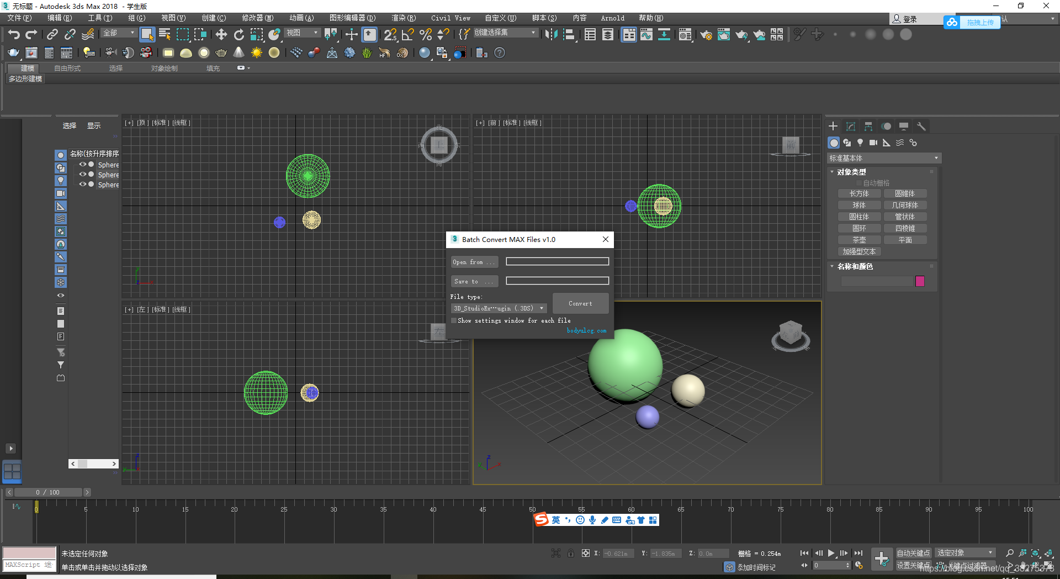Screen dimensions: 1060x579
Task: Click the sun light icon in second toolbar
Action: click(257, 53)
